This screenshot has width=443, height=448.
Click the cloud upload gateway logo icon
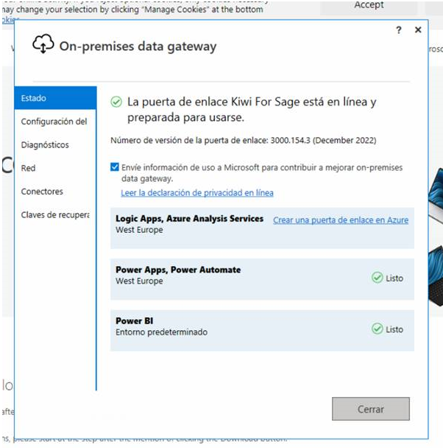coord(43,43)
